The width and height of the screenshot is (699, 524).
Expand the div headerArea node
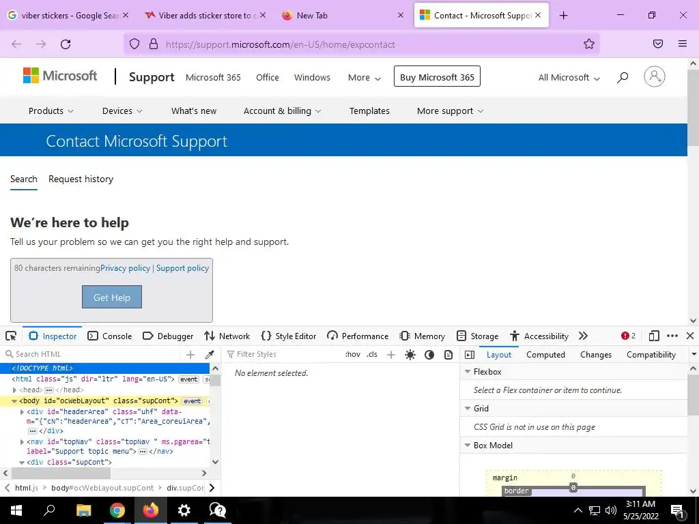coord(22,411)
